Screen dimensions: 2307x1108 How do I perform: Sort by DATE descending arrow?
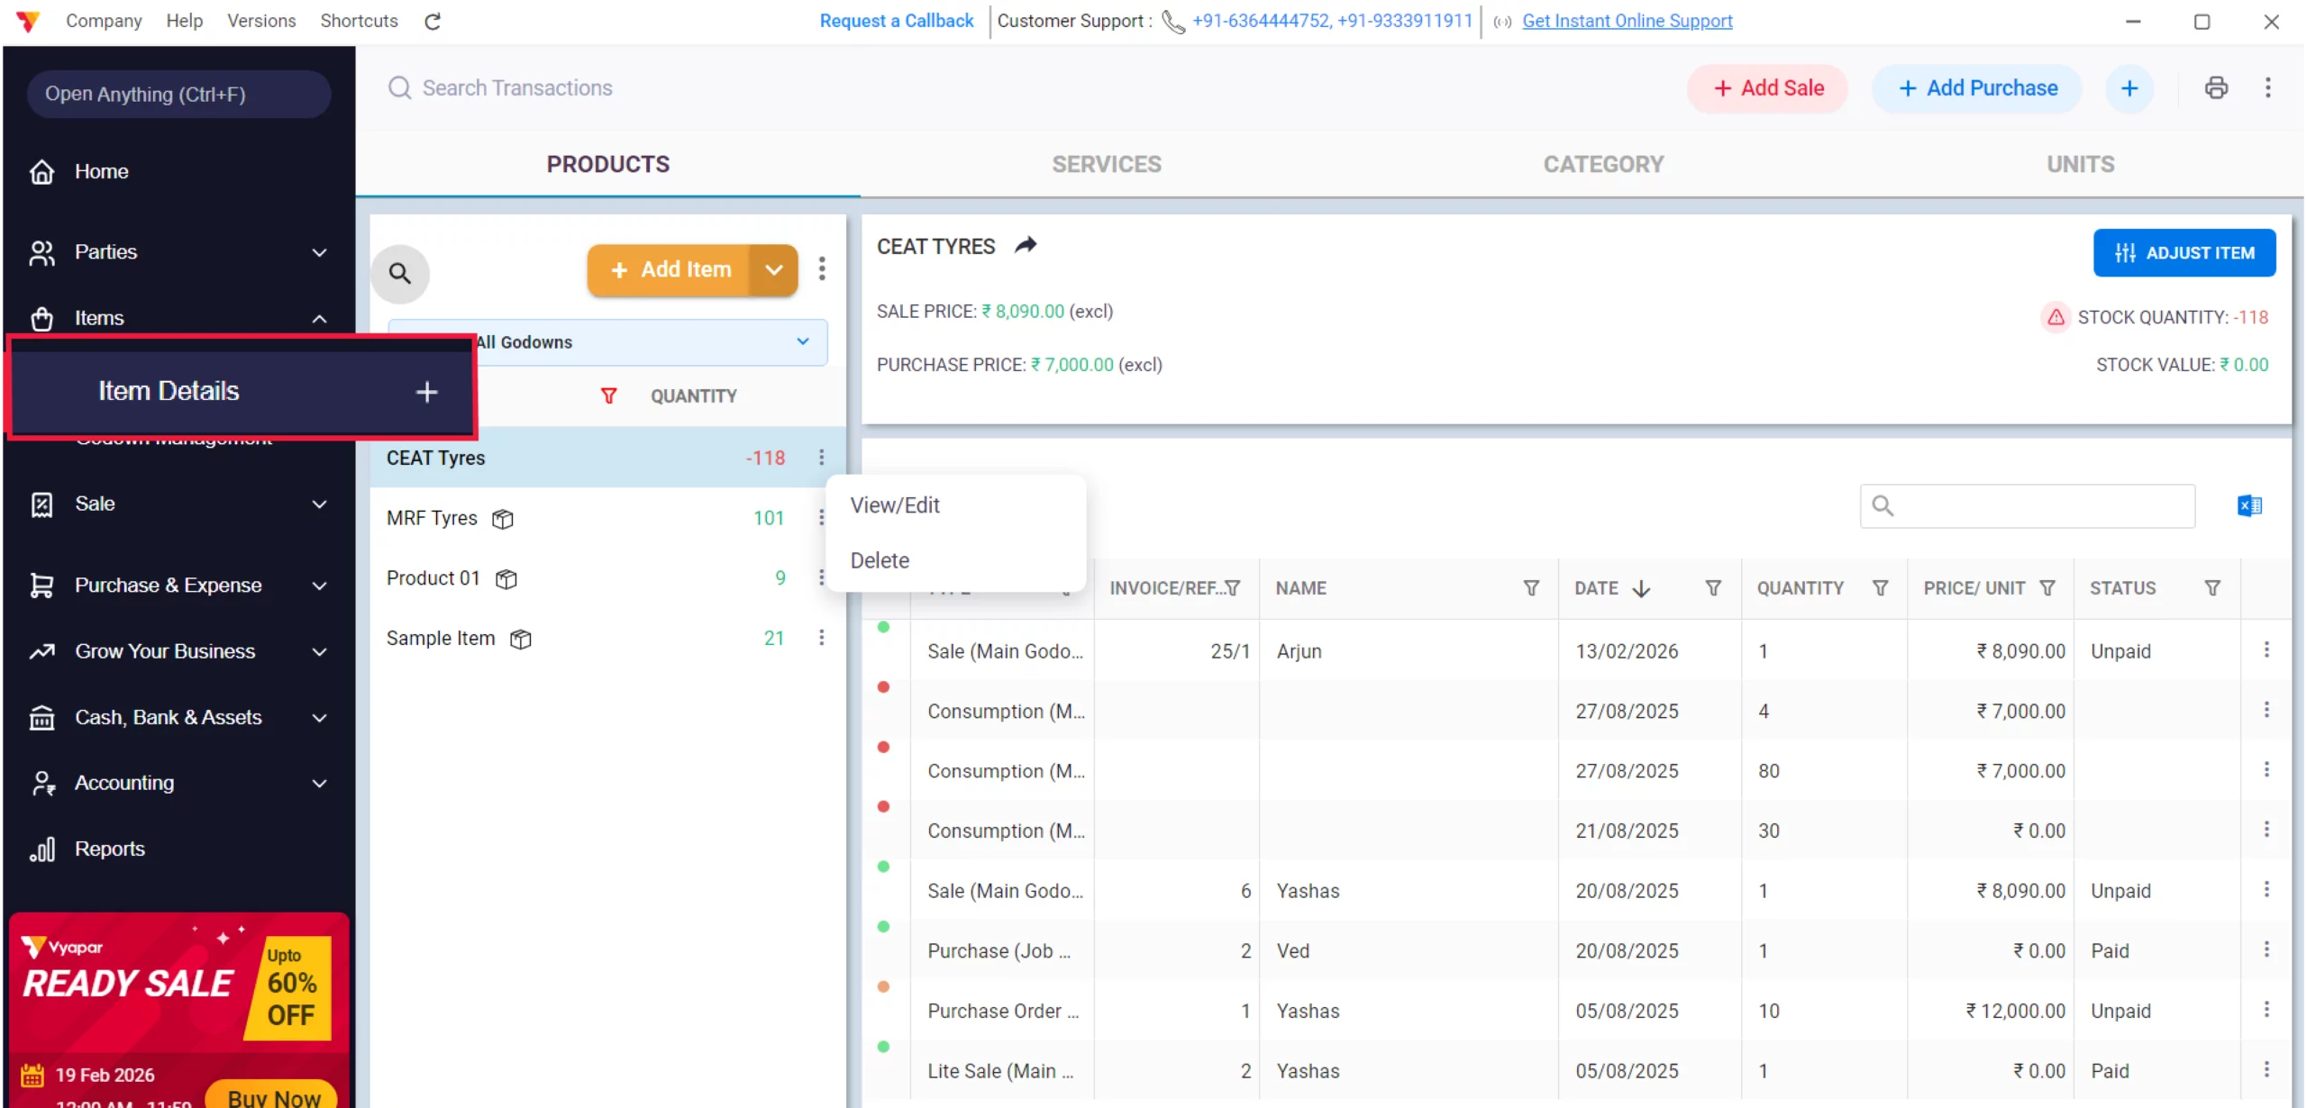(x=1641, y=588)
